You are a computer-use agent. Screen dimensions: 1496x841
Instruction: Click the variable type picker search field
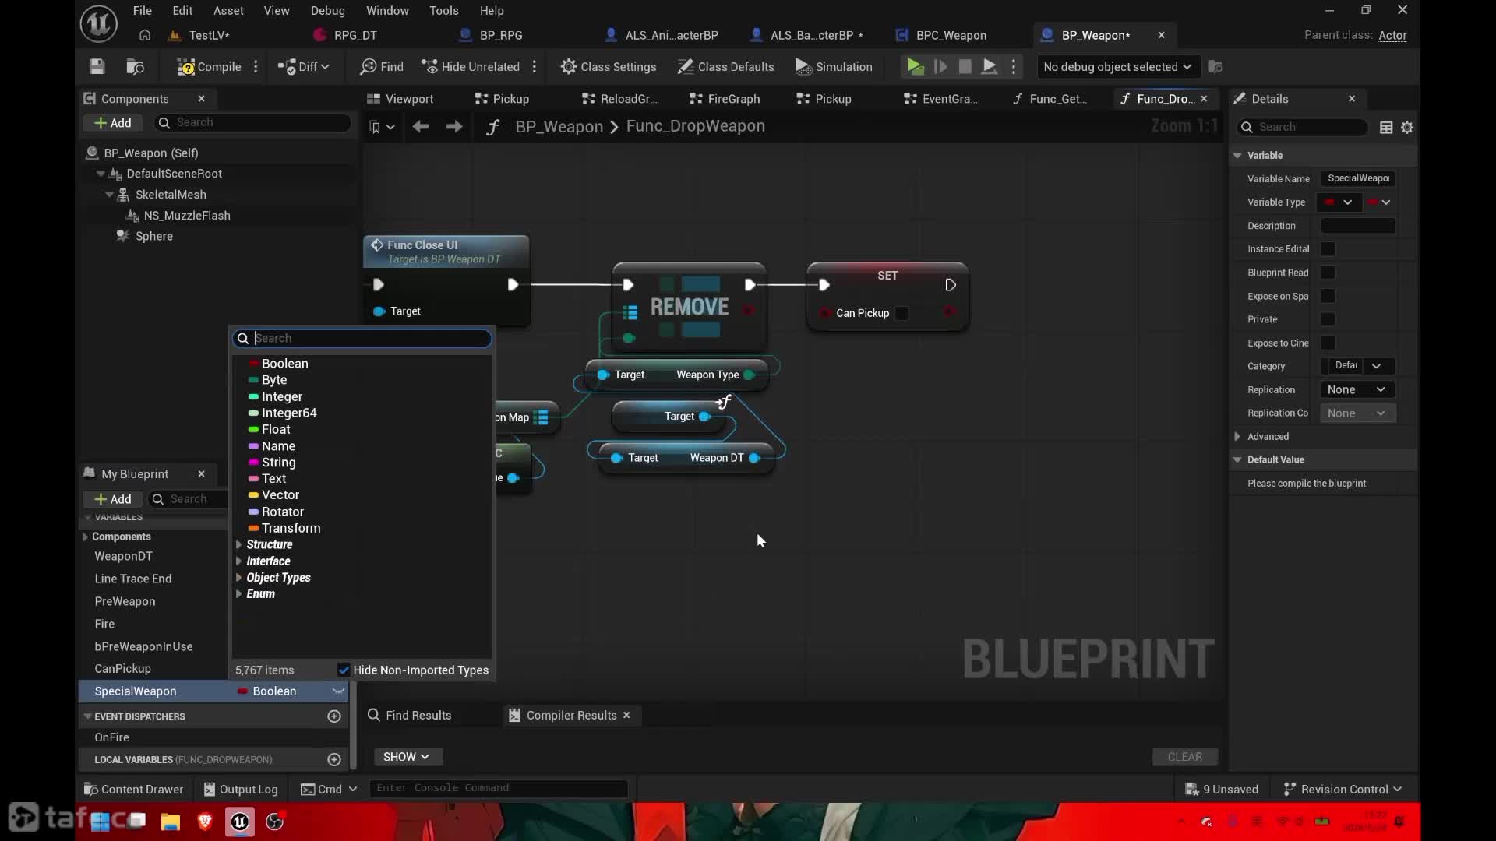pyautogui.click(x=362, y=338)
